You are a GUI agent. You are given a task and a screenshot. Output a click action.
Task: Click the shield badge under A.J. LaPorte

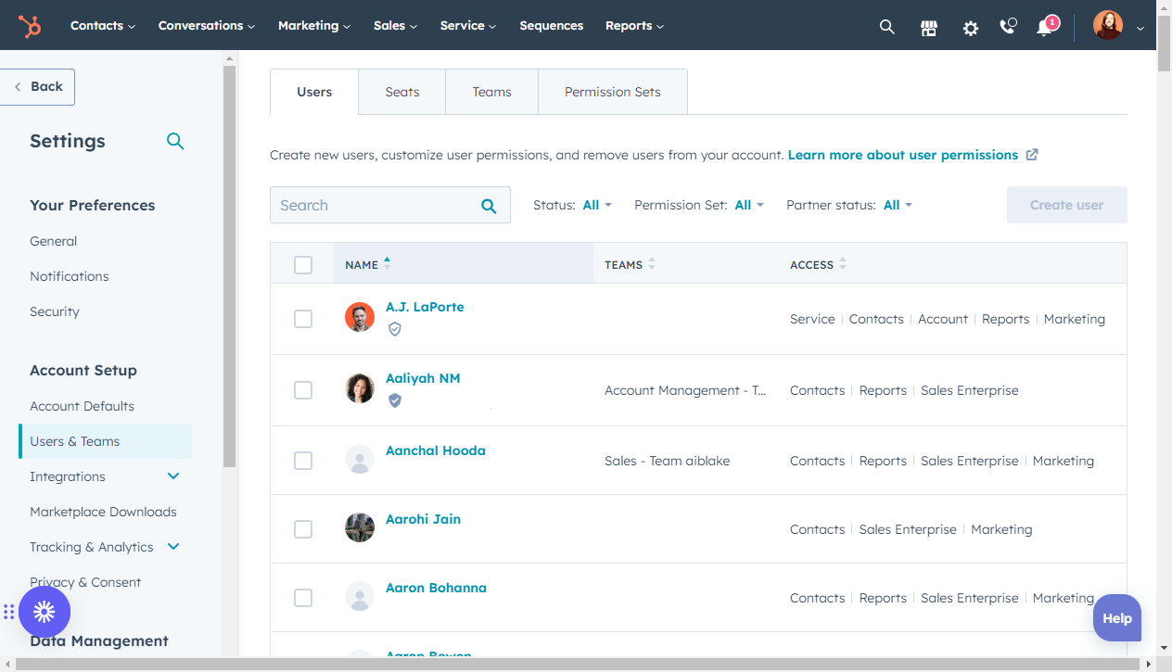pyautogui.click(x=395, y=329)
